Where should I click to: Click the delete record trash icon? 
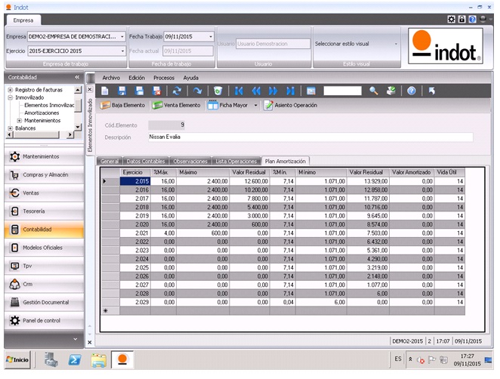click(x=217, y=91)
